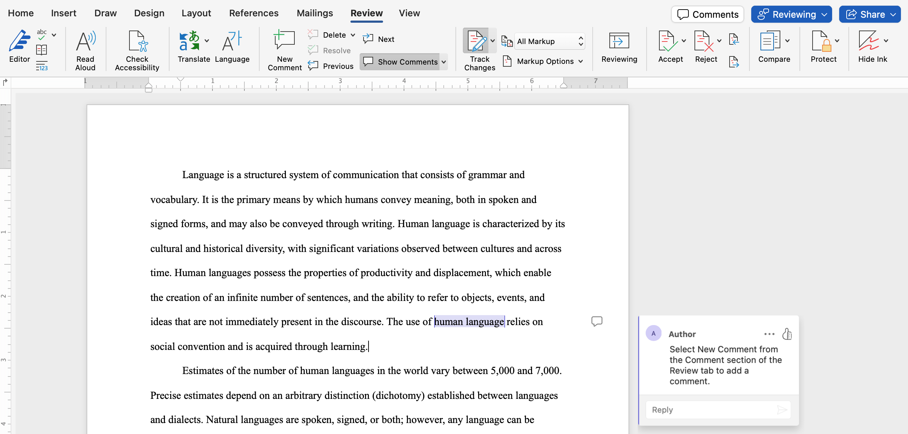Expand Show Comments dropdown arrow
The width and height of the screenshot is (908, 434).
coord(444,62)
